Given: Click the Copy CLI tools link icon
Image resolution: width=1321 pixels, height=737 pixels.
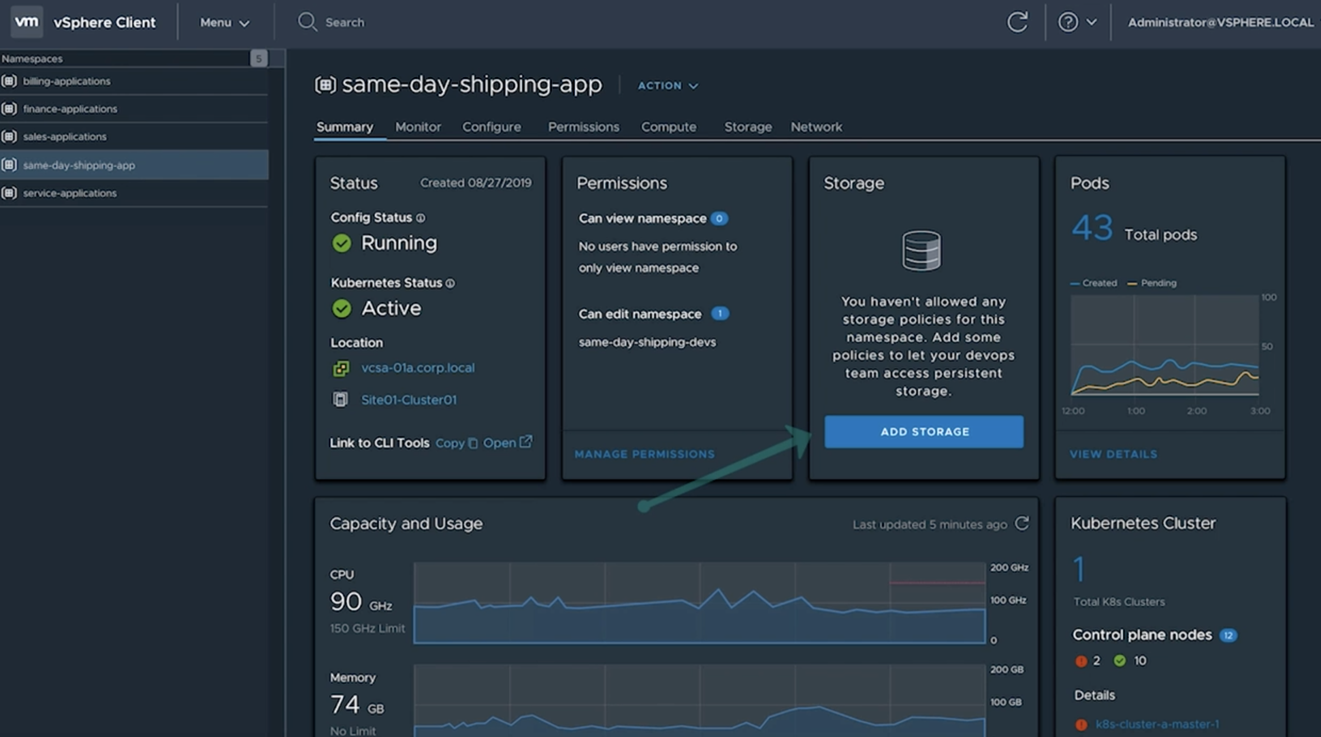Looking at the screenshot, I should click(473, 443).
